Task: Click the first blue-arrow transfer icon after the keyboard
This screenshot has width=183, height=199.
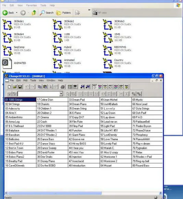Action: click(82, 87)
